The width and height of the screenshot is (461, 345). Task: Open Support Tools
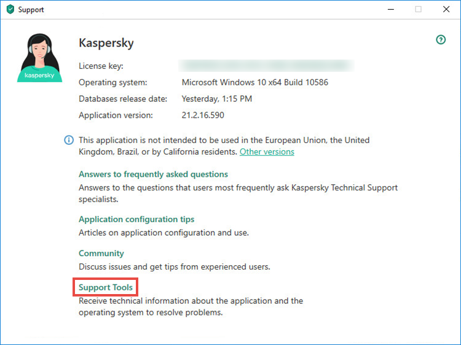point(106,287)
